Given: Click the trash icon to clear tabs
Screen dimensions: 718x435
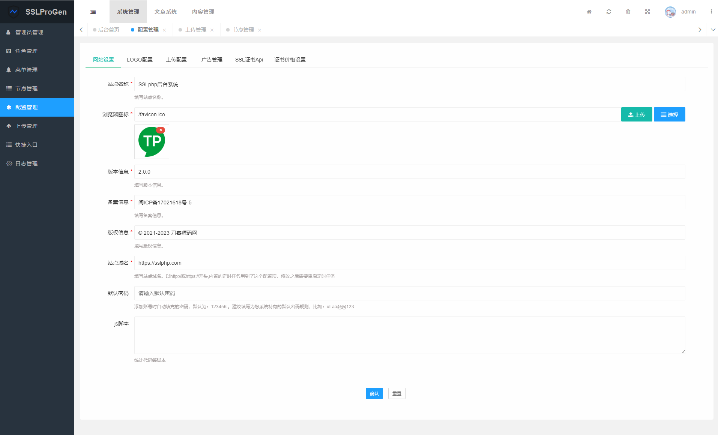Looking at the screenshot, I should pyautogui.click(x=628, y=12).
